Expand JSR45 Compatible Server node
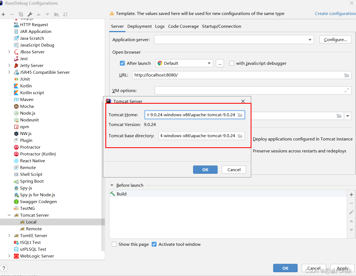The width and height of the screenshot is (356, 276). pyautogui.click(x=9, y=72)
